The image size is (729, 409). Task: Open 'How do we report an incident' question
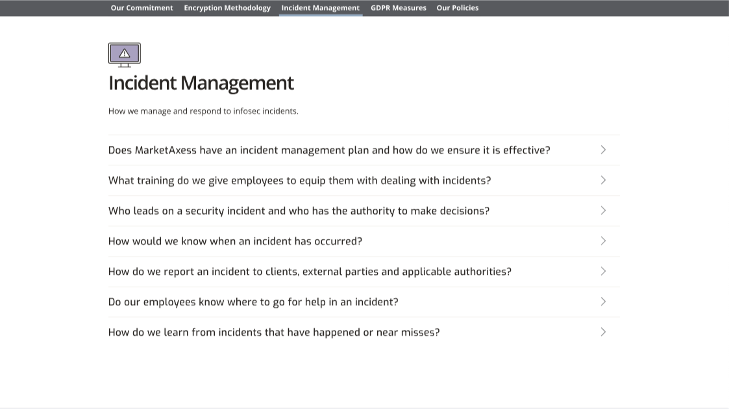click(310, 272)
